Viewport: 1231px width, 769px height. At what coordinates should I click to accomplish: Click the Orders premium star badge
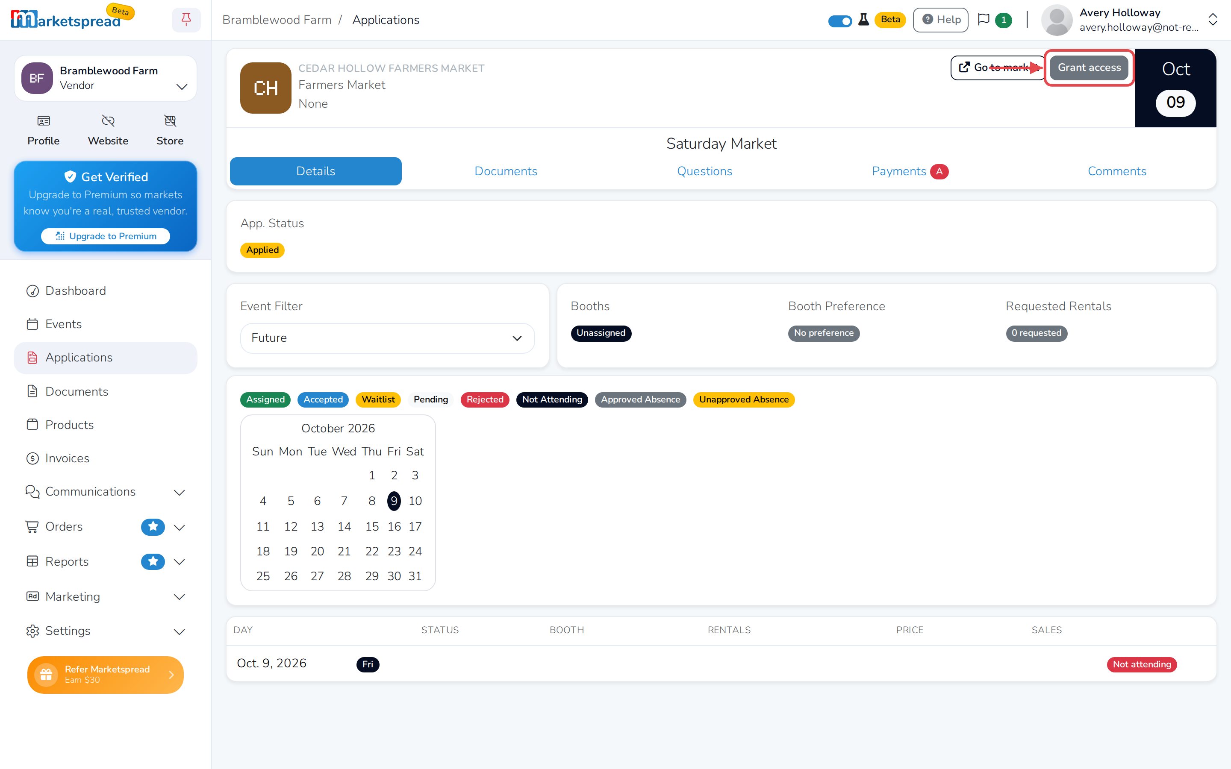[x=153, y=527]
